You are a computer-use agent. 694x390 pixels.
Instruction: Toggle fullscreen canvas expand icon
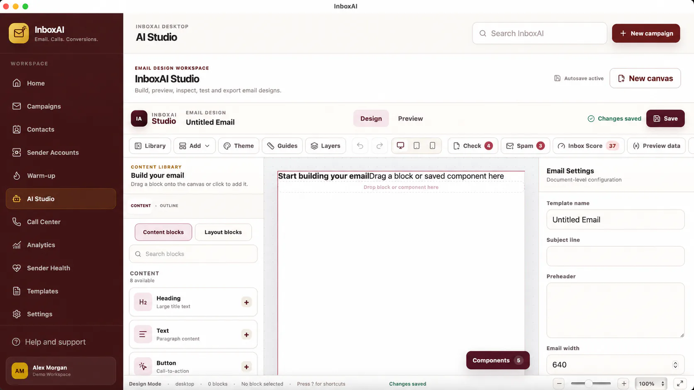(x=680, y=384)
